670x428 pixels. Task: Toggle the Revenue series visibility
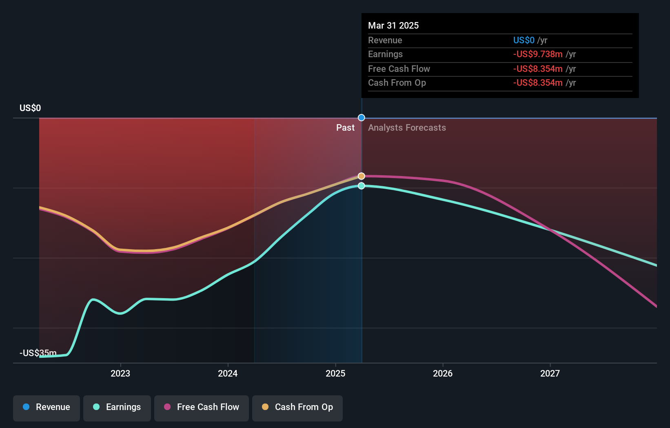[46, 408]
